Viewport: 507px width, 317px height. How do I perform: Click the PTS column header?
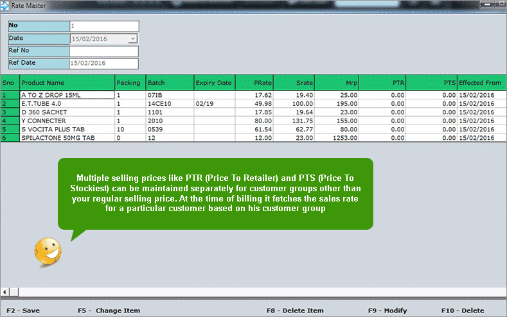point(431,83)
